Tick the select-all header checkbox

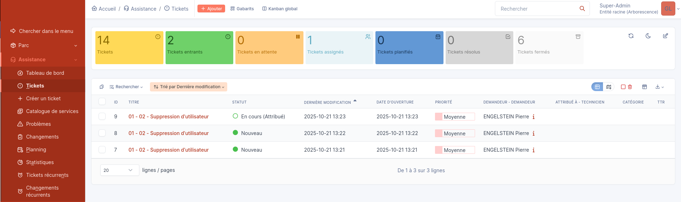[x=102, y=102]
